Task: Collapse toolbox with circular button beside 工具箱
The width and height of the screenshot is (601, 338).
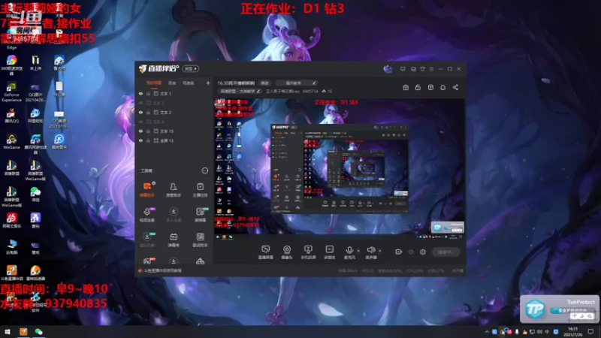Action: pos(205,171)
